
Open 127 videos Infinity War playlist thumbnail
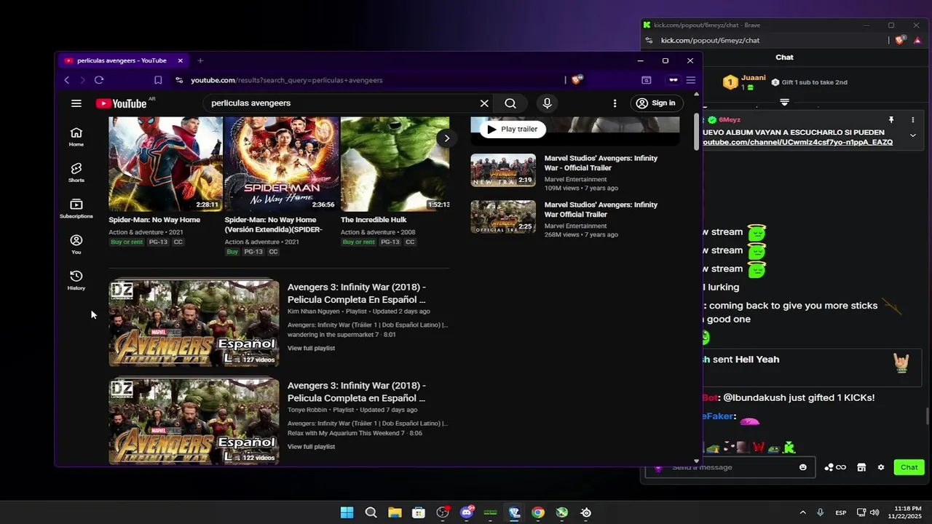(194, 324)
